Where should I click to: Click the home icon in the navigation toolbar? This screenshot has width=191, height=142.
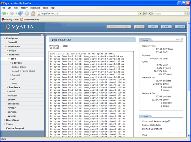pos(33,13)
